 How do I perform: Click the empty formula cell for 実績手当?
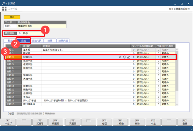(86, 79)
